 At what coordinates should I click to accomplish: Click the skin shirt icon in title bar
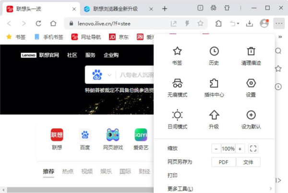(227, 8)
